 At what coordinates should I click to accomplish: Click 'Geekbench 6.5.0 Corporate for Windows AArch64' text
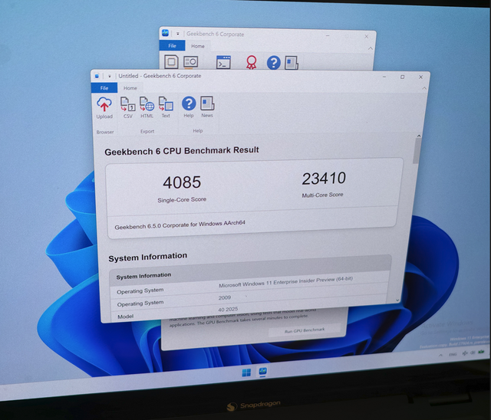click(x=180, y=225)
